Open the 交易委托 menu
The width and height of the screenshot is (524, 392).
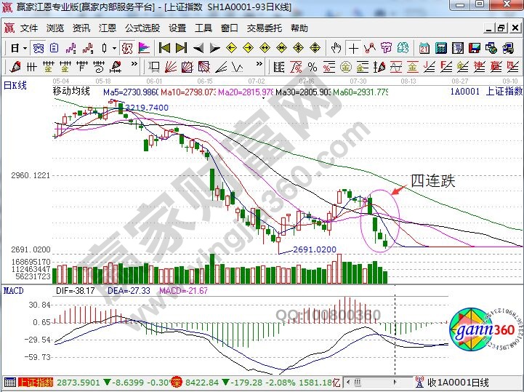tap(265, 28)
